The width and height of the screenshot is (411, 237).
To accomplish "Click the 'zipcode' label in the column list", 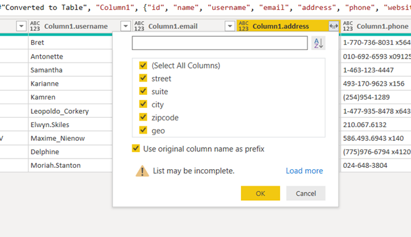I will [165, 118].
